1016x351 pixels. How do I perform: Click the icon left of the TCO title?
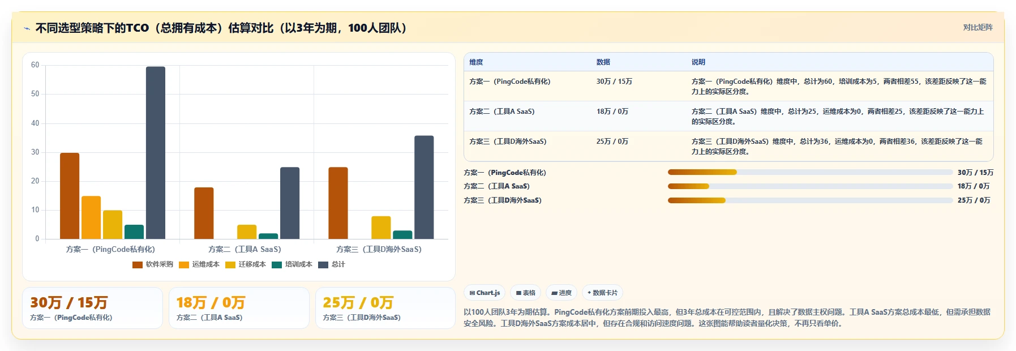(27, 28)
